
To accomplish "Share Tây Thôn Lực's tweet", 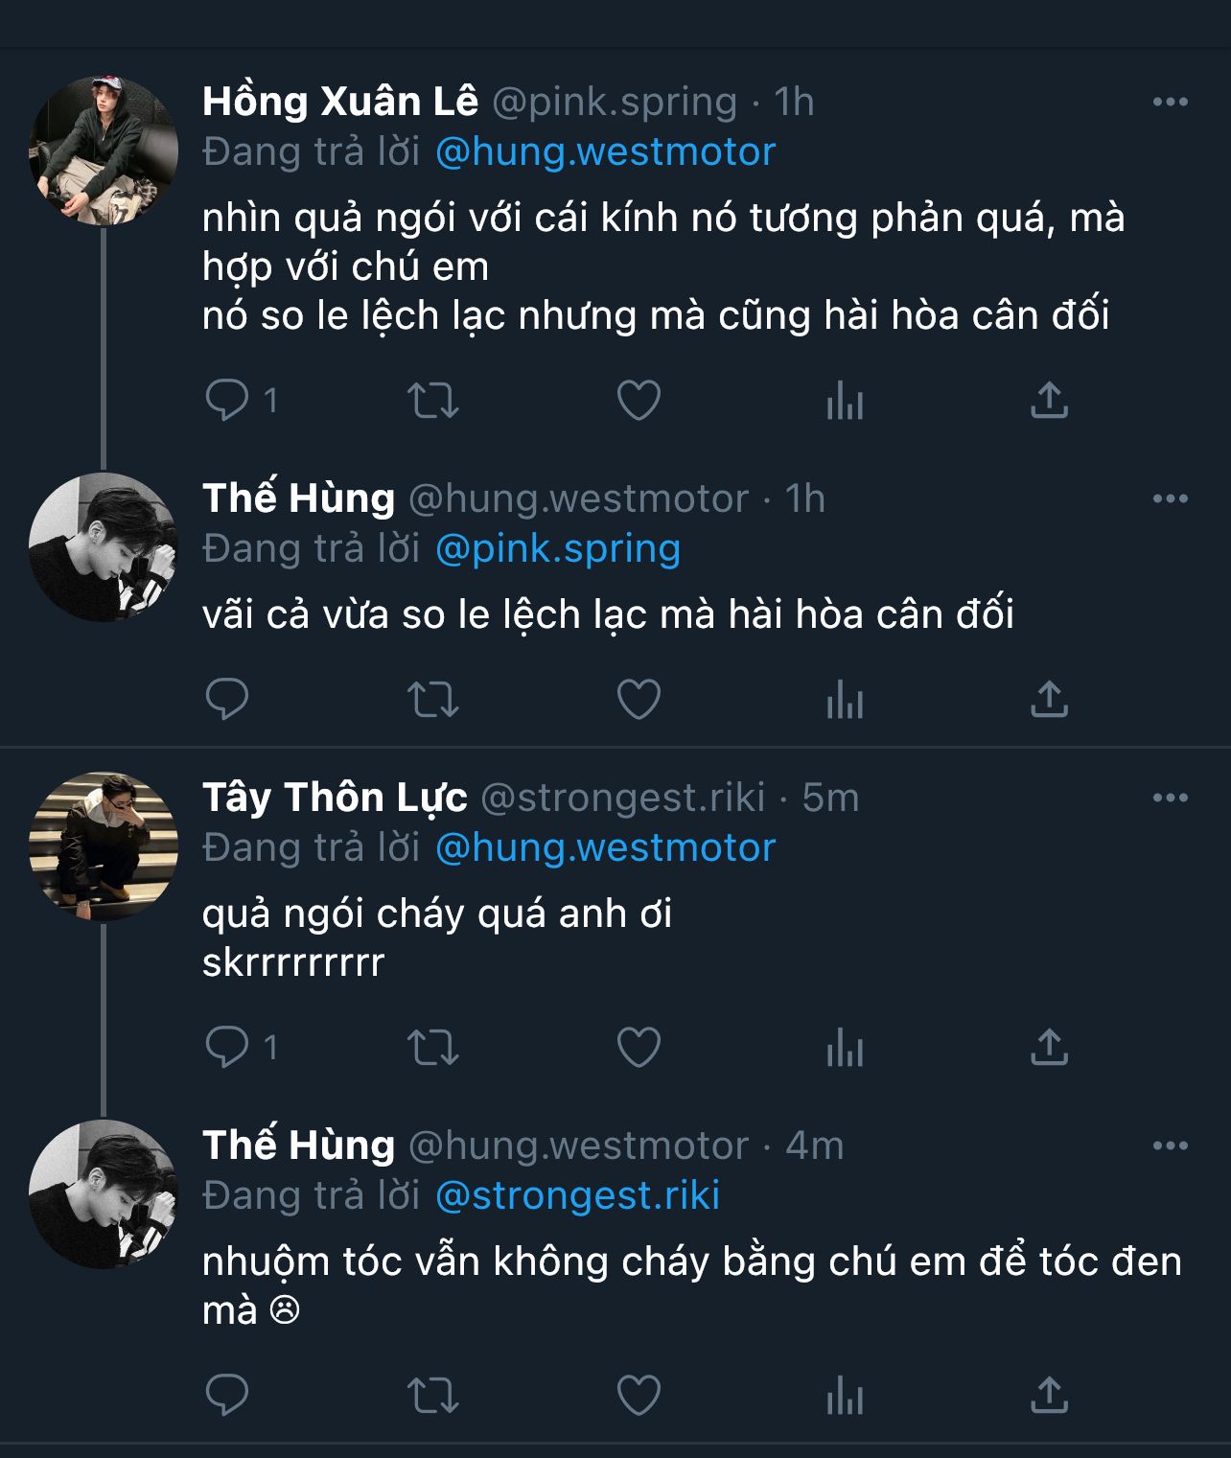I will point(1049,1047).
